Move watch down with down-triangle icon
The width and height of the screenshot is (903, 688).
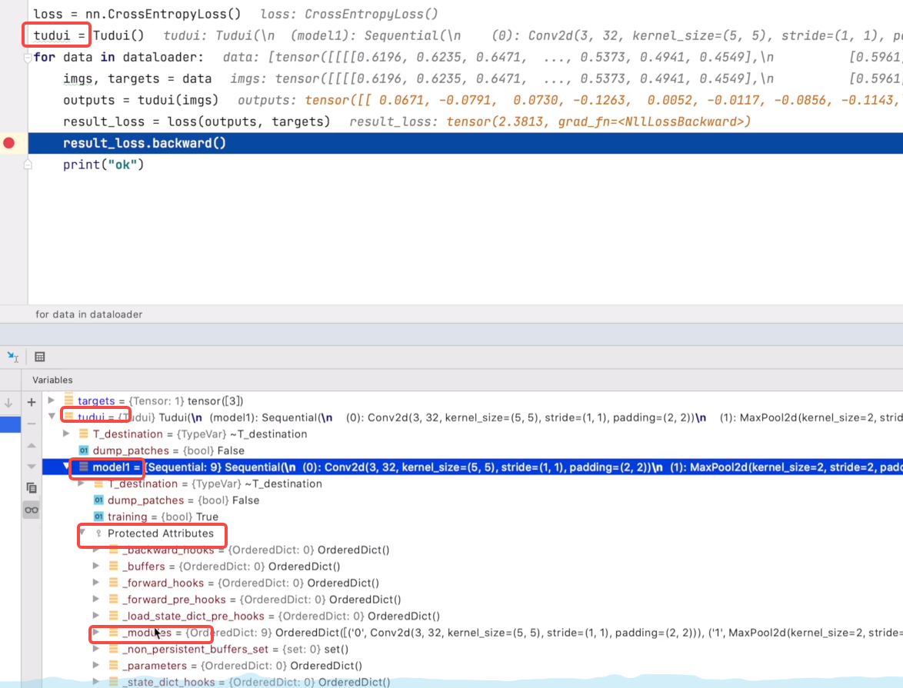coord(32,467)
